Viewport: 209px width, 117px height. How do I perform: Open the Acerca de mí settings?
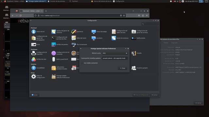(38, 32)
